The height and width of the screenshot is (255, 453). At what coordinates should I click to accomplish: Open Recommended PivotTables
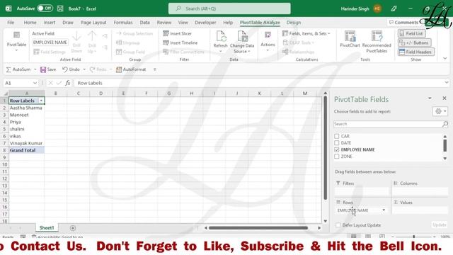pos(377,42)
